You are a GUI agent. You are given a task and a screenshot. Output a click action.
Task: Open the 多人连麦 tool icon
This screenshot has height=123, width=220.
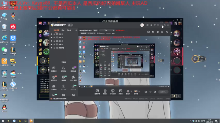coord(63,87)
